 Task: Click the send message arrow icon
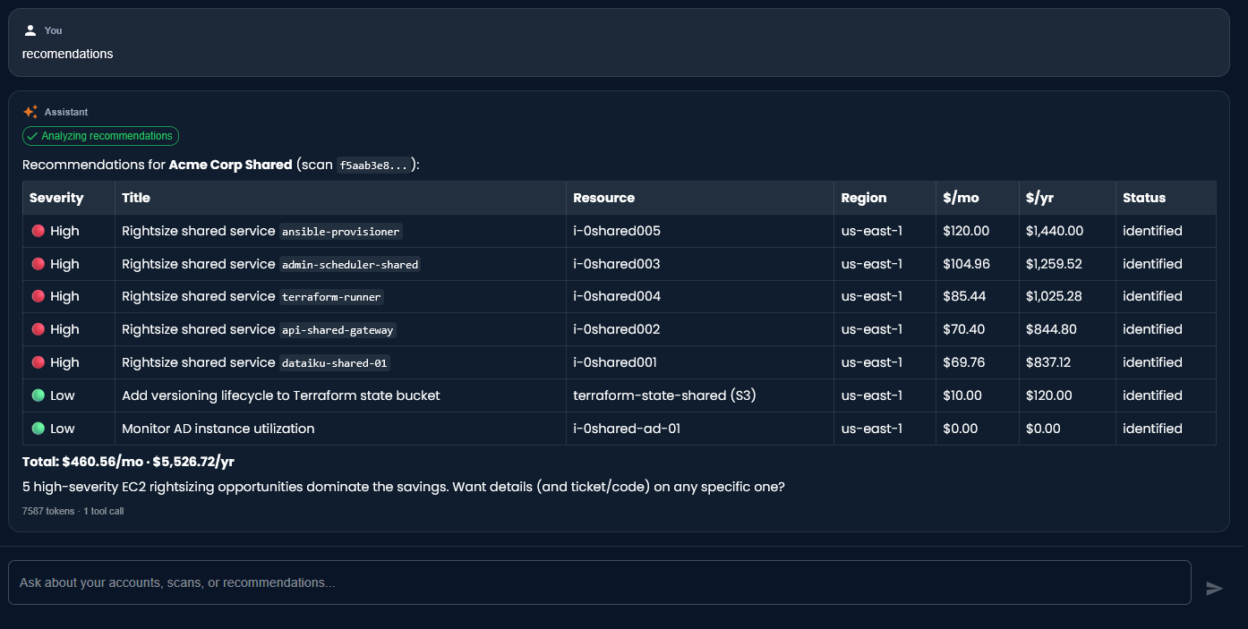(1214, 588)
